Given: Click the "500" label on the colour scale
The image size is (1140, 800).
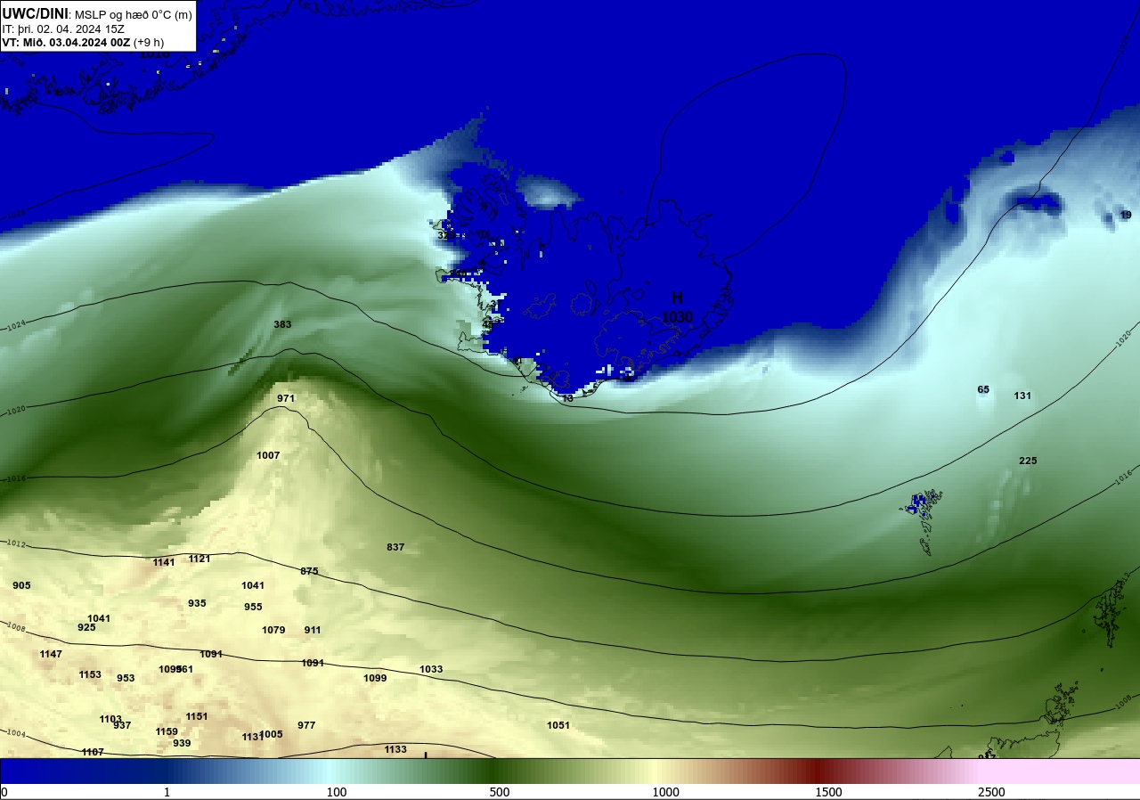Looking at the screenshot, I should pos(499,792).
